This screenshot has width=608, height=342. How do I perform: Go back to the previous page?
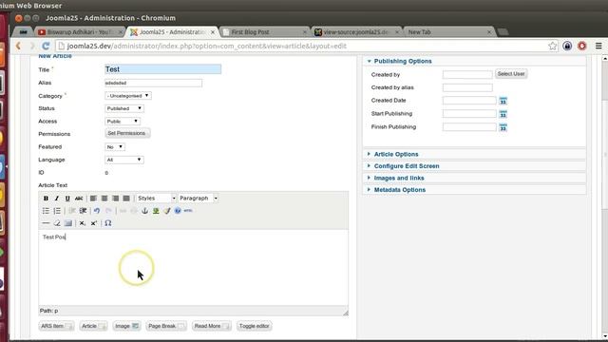point(18,46)
